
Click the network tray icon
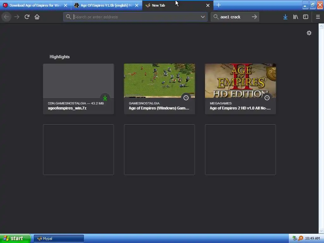[x=295, y=239]
